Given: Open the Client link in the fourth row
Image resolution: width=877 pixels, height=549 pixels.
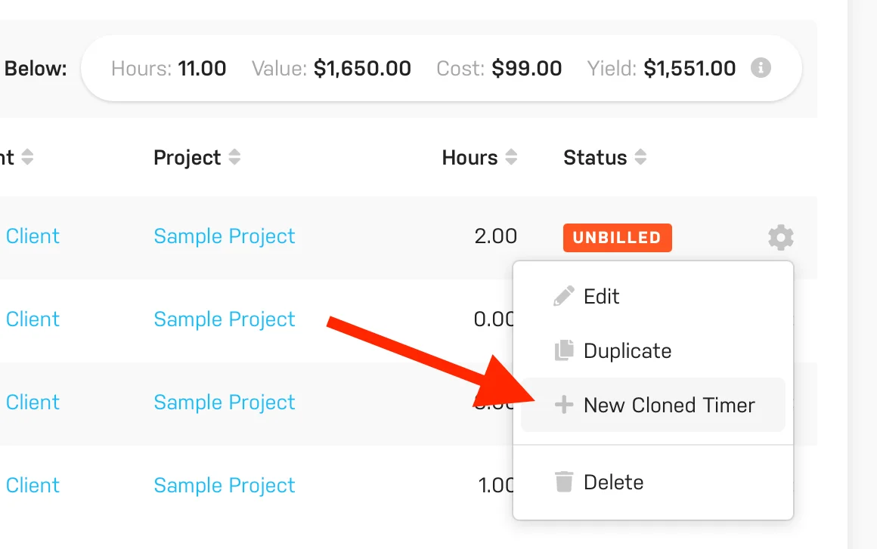Looking at the screenshot, I should (33, 486).
